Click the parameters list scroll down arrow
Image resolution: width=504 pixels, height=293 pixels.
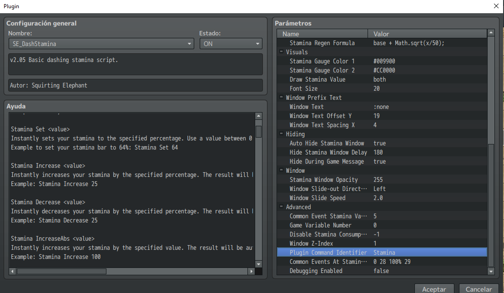tap(491, 272)
